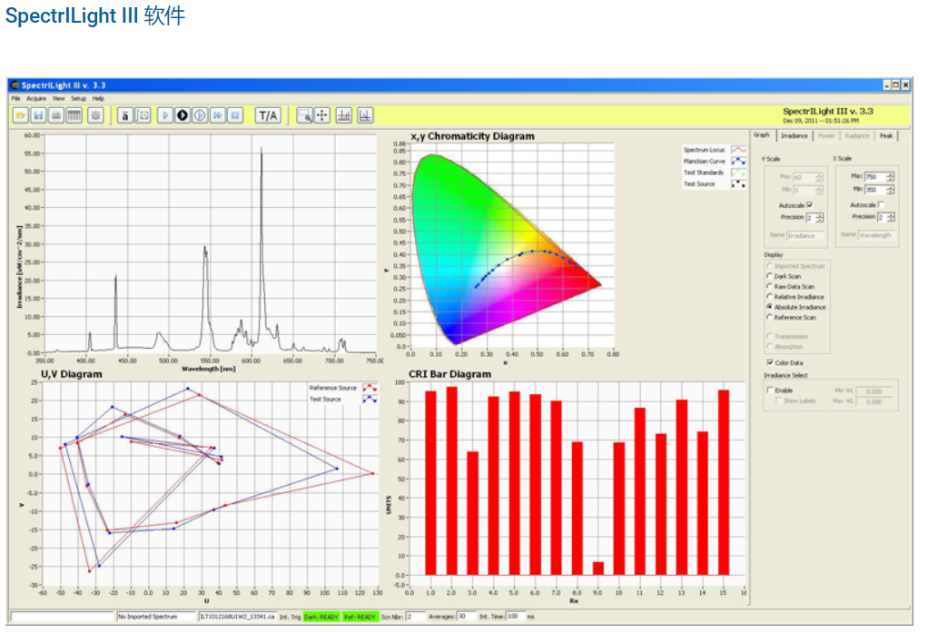Select the Absolute Irradiance radio button
Screen dimensions: 928x633
click(x=769, y=307)
